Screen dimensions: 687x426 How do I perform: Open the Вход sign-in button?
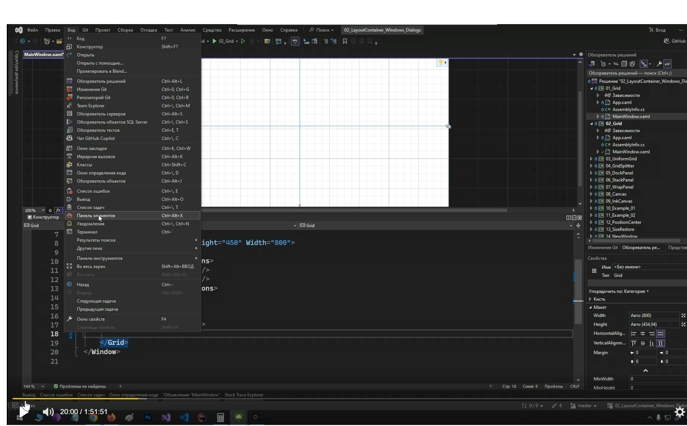tap(657, 30)
